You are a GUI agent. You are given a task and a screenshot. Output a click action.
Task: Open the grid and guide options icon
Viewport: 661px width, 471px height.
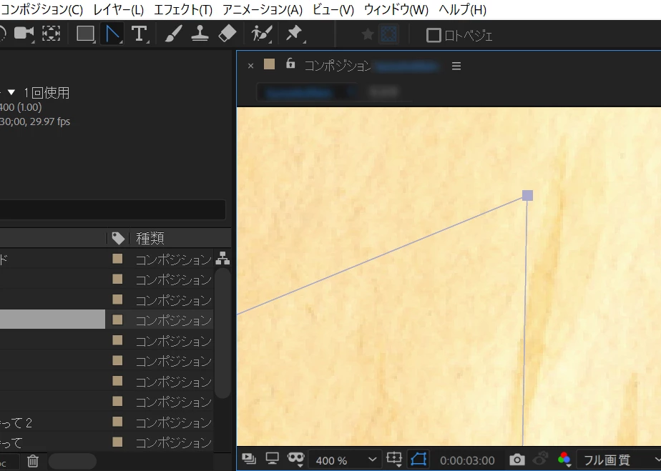click(393, 459)
